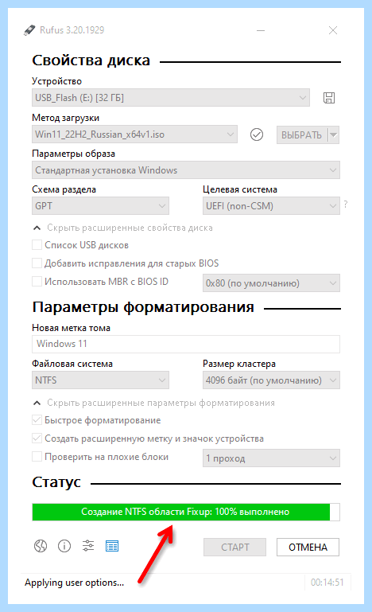
Task: Click the ОТМЕНА cancel button
Action: coord(308,548)
